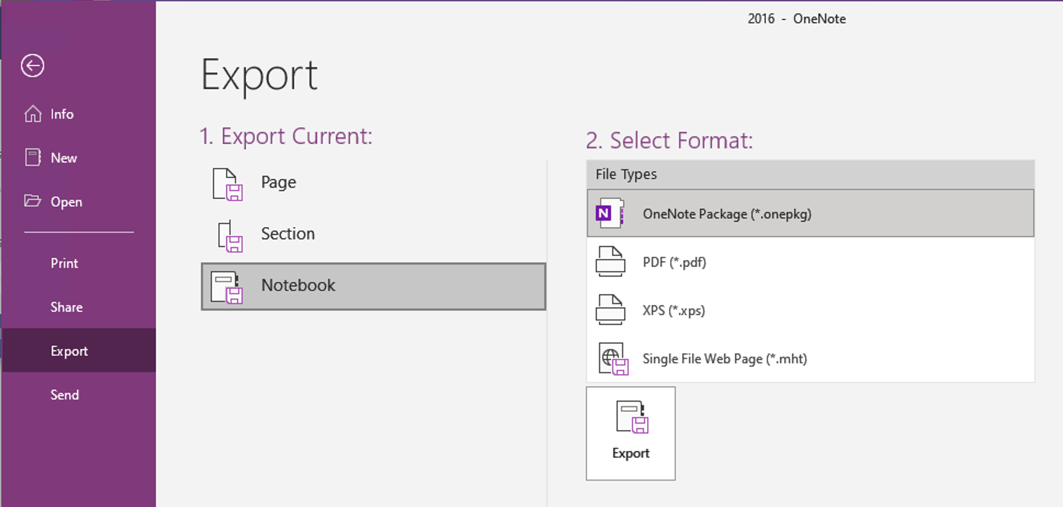Select Single File Web Page (*.mht) format
Screen dimensions: 1063x507
tap(810, 359)
